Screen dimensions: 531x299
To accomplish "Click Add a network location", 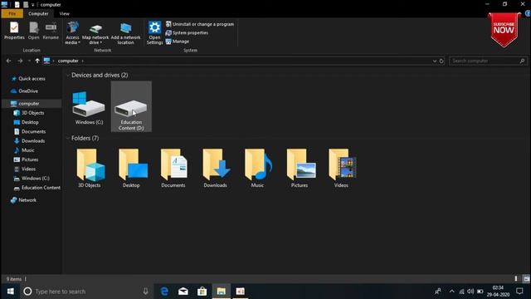I will click(x=125, y=33).
